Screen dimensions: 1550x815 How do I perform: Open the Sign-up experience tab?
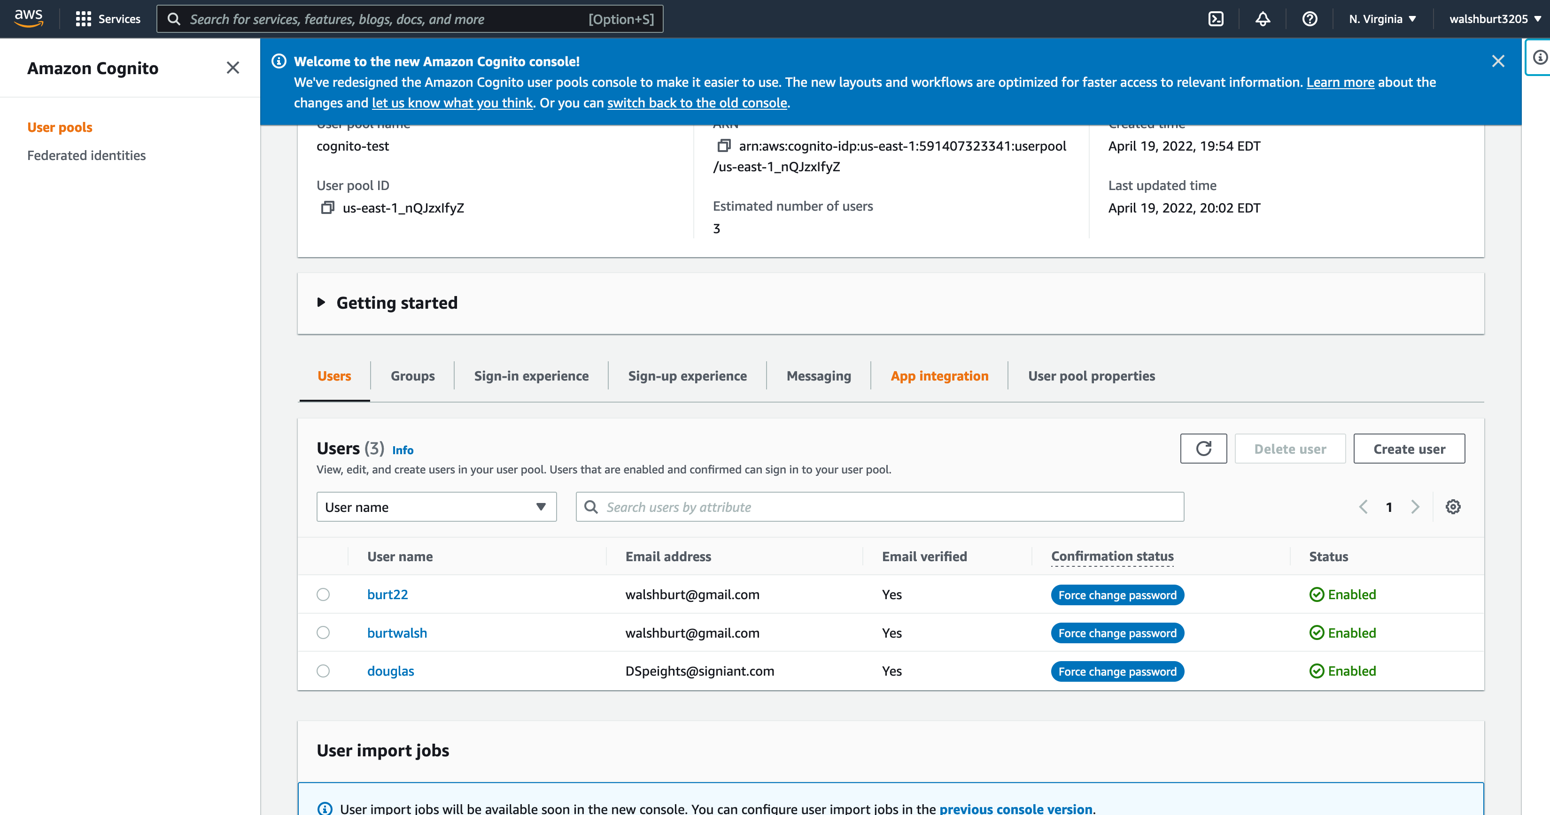click(x=687, y=376)
